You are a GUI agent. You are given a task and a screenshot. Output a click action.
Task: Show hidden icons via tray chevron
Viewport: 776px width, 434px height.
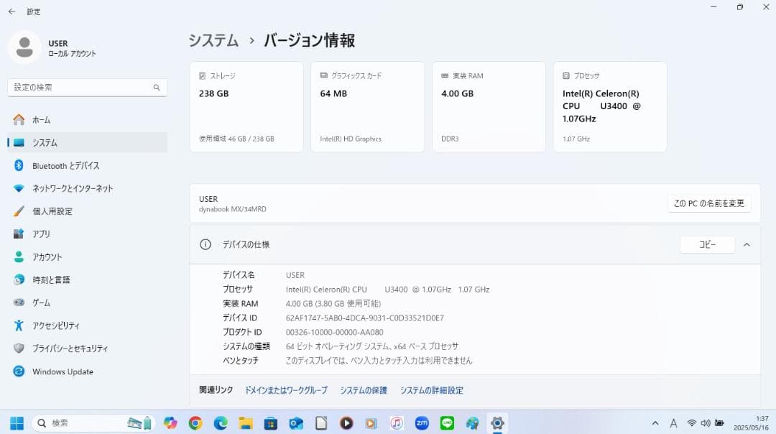point(655,423)
